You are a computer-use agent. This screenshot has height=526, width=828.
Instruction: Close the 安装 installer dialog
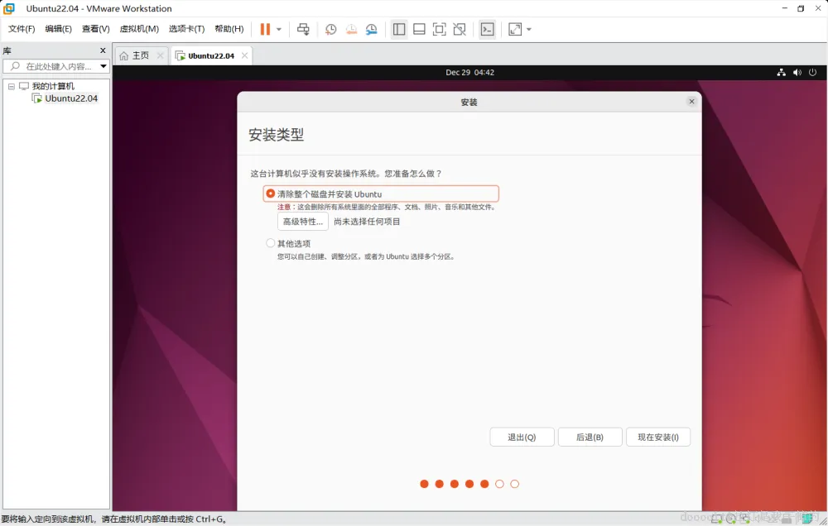(x=691, y=101)
